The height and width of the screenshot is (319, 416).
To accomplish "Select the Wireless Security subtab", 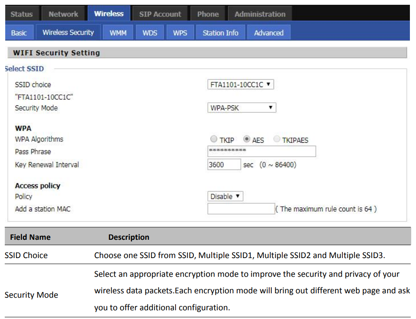I will 68,32.
